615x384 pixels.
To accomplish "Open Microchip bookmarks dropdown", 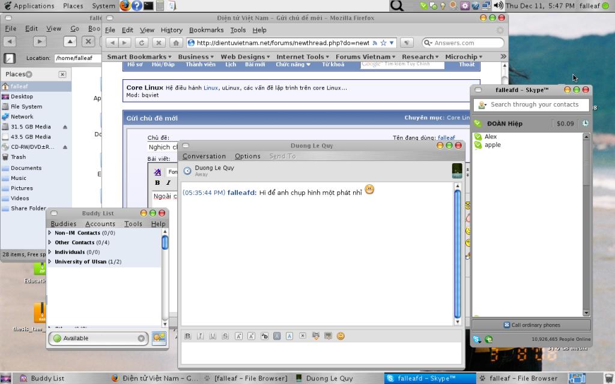I will [x=464, y=57].
